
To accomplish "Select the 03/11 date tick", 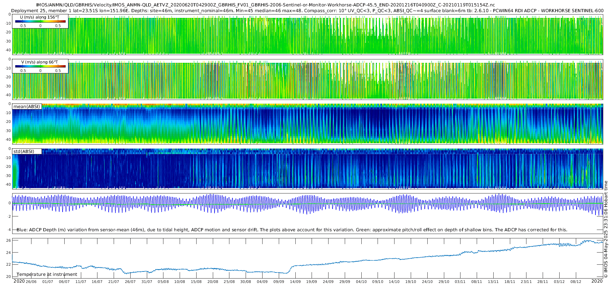I will 460,282.
